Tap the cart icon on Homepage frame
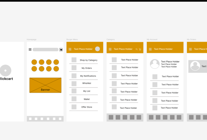This screenshot has width=207, height=140. pos(61,50)
